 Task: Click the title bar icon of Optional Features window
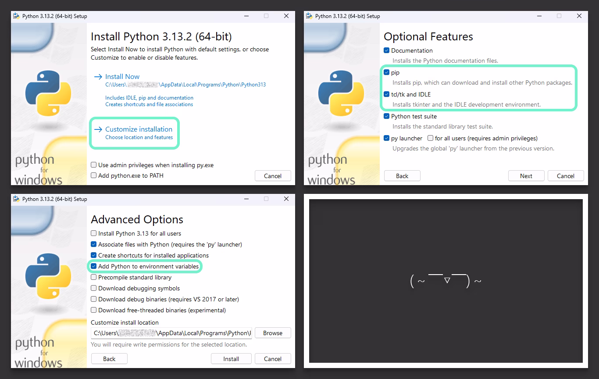pyautogui.click(x=309, y=16)
